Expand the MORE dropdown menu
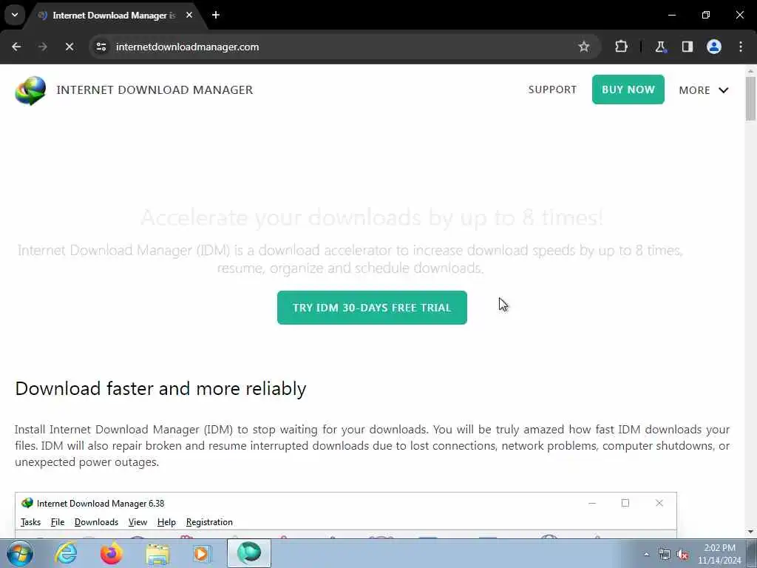 (x=704, y=90)
